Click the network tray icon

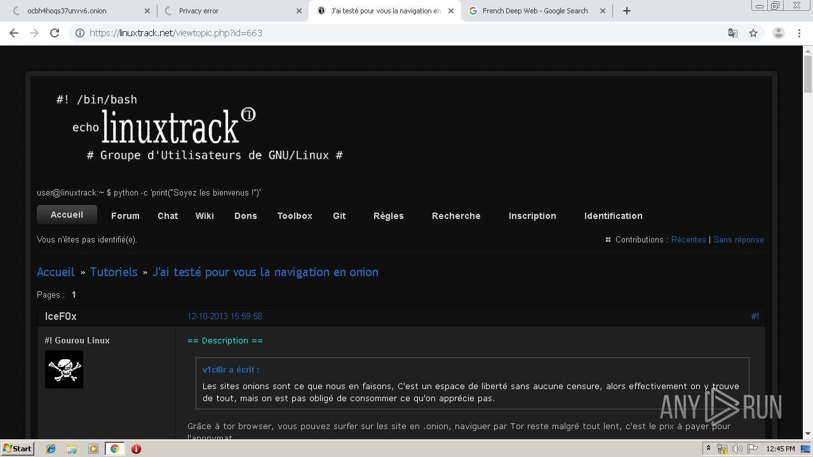click(722, 449)
